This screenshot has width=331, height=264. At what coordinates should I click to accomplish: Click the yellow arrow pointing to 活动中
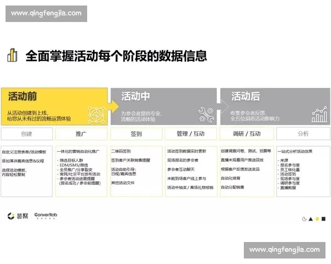[x=113, y=107]
